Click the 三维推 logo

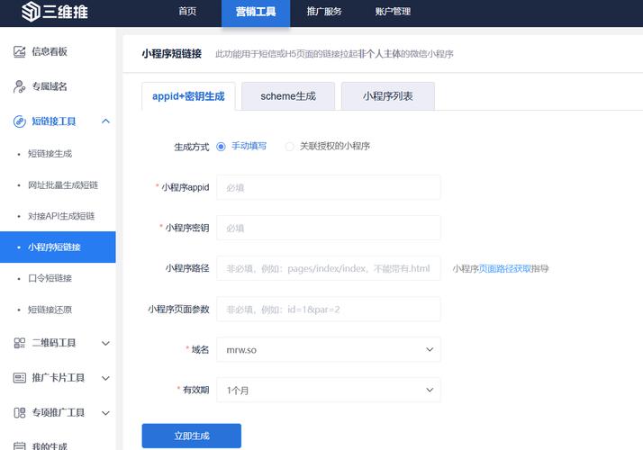55,11
